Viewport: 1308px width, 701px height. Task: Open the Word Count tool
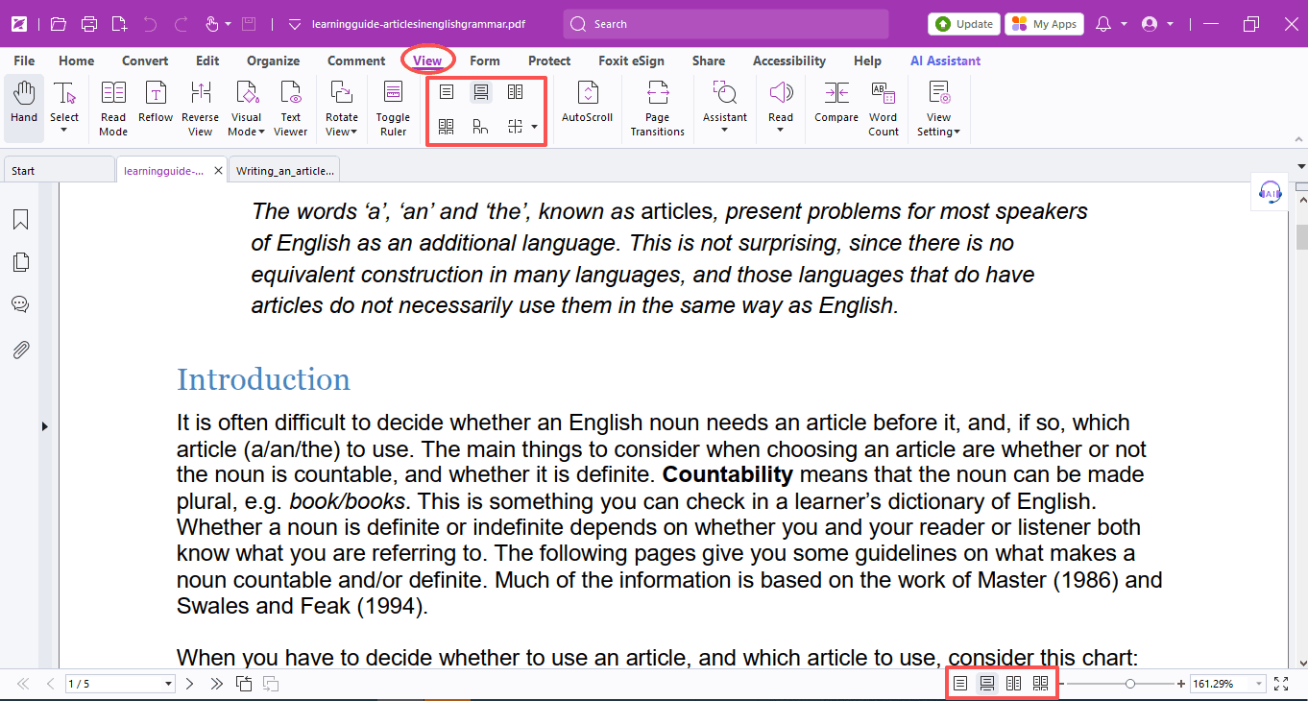coord(883,108)
